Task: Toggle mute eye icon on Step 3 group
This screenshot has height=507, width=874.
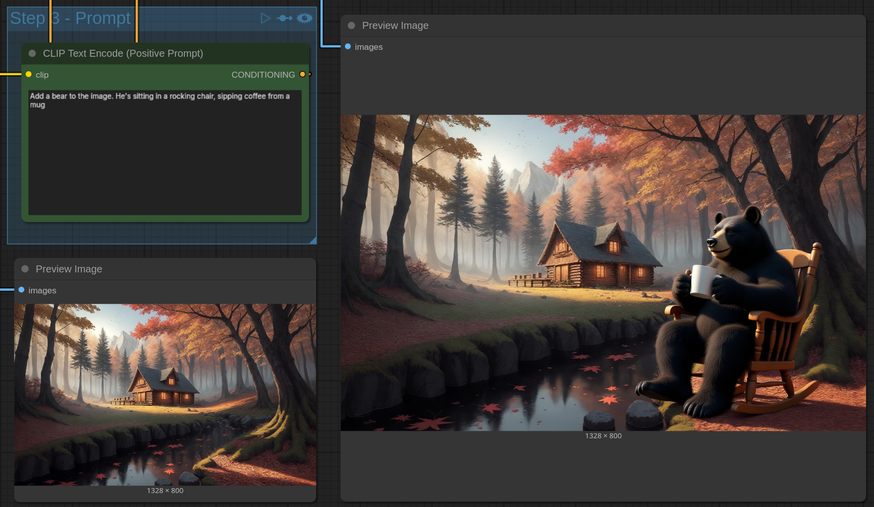Action: pyautogui.click(x=305, y=18)
